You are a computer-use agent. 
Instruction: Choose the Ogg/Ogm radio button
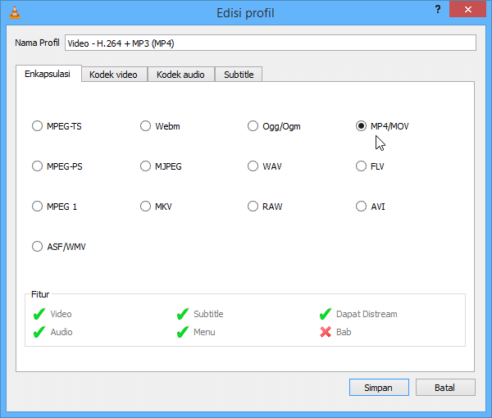click(x=253, y=126)
